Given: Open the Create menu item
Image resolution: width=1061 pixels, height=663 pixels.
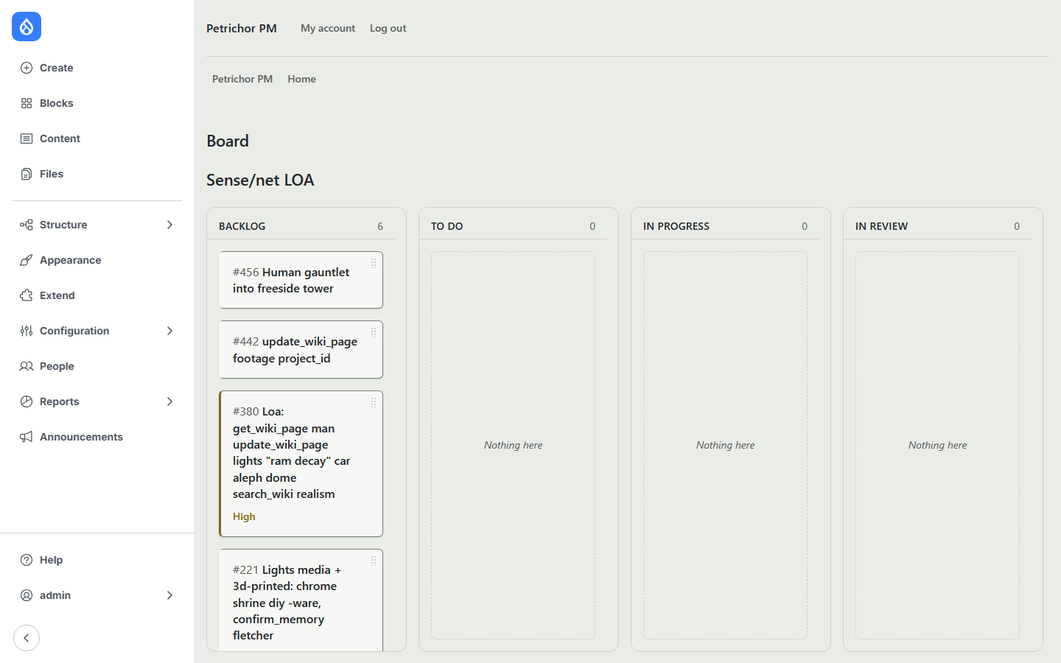Looking at the screenshot, I should tap(97, 68).
